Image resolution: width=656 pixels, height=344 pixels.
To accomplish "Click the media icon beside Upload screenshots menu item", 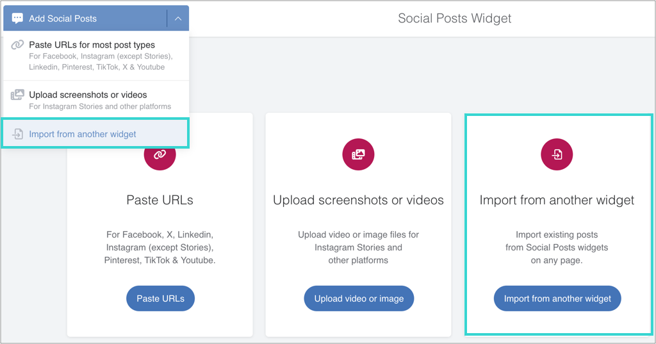I will tap(17, 95).
